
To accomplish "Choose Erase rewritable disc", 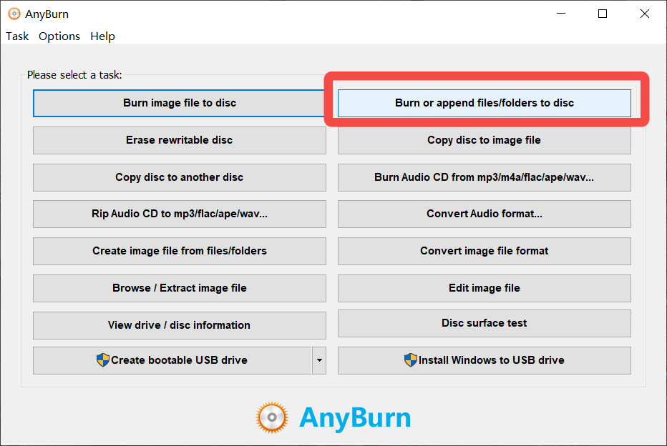I will tap(180, 140).
